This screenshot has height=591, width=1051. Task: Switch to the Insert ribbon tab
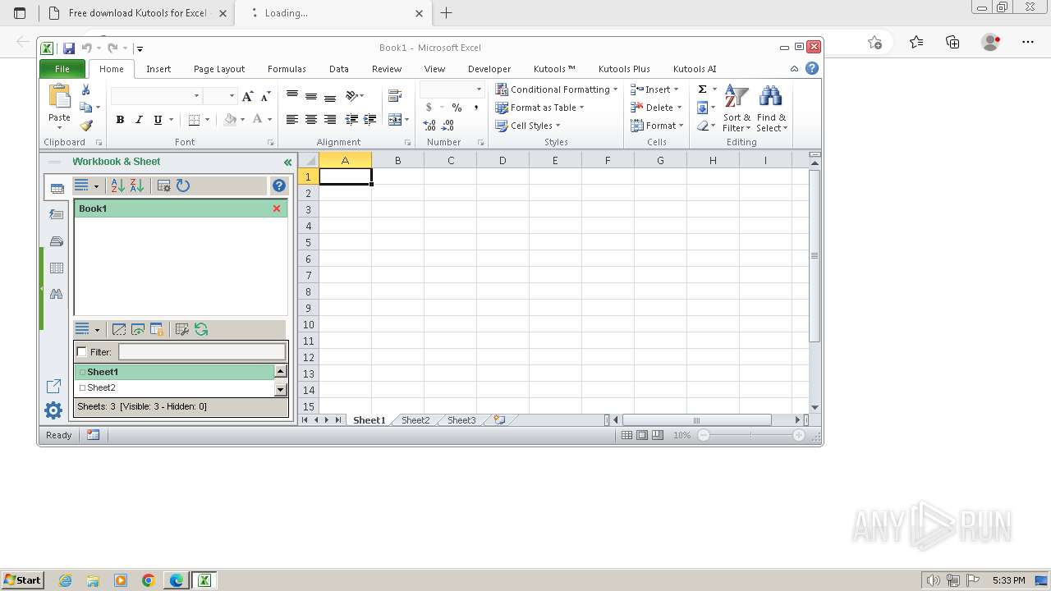(158, 69)
